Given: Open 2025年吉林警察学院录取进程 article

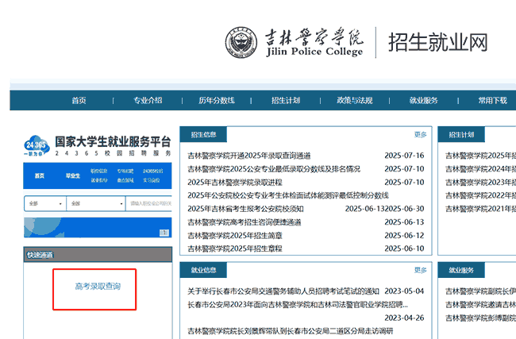Looking at the screenshot, I should point(235,183).
